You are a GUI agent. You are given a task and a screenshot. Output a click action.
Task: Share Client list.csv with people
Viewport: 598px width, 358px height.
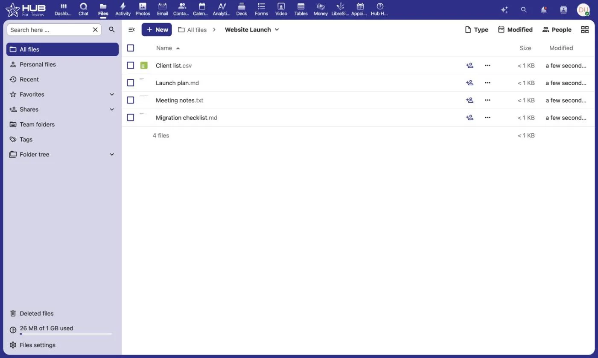[470, 66]
